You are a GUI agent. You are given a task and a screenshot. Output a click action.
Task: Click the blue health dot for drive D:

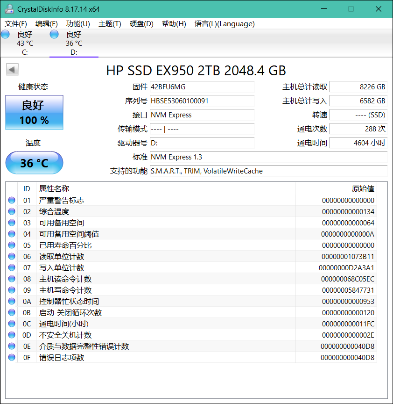pos(54,34)
